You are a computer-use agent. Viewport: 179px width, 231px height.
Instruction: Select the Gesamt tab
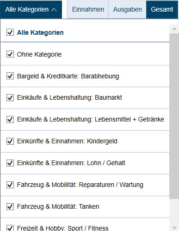click(x=162, y=9)
